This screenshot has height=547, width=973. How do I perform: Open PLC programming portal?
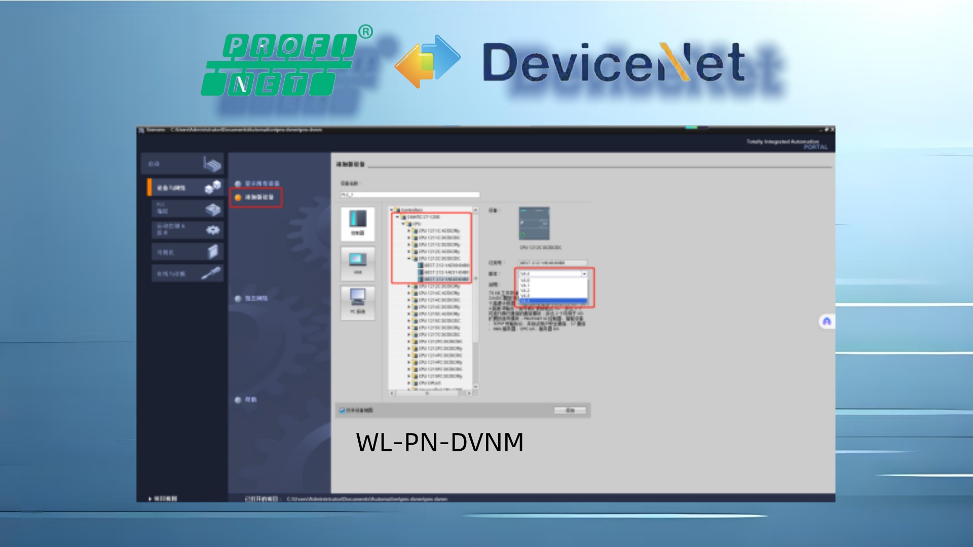point(213,209)
